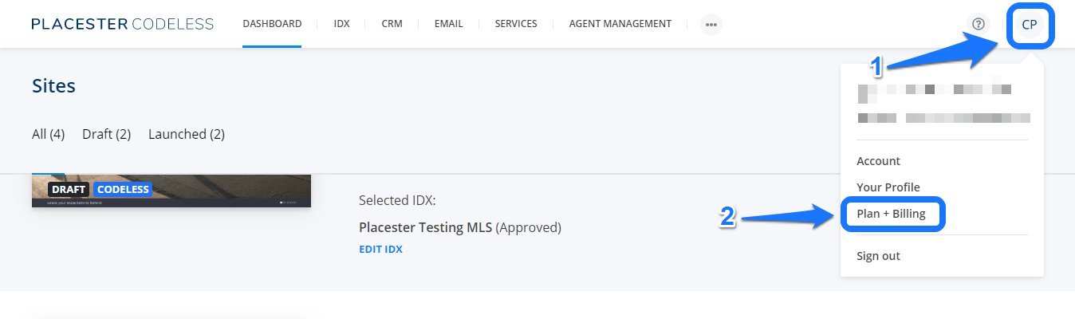Screen dimensions: 1075x319
Task: Filter sites by Launched (2)
Action: coord(187,134)
